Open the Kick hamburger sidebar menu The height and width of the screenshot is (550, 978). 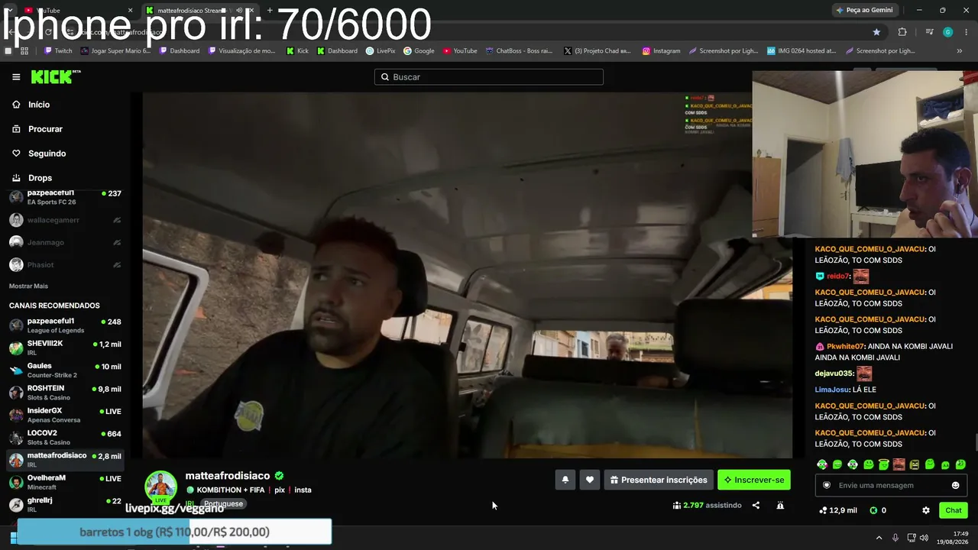[x=16, y=77]
